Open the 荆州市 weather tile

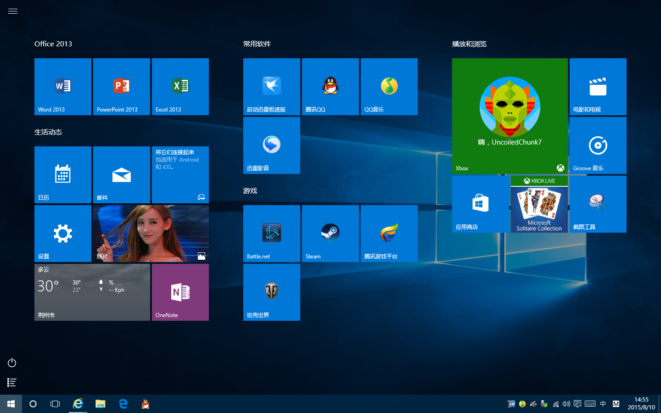92,292
